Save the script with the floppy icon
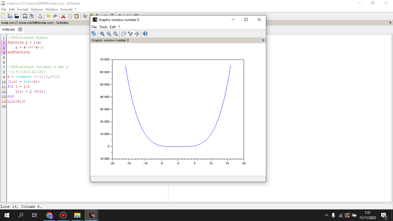The height and width of the screenshot is (221, 393). pos(25,16)
